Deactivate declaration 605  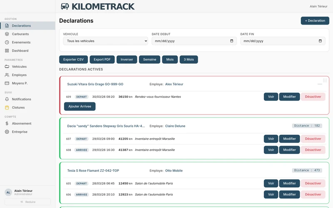point(313,183)
